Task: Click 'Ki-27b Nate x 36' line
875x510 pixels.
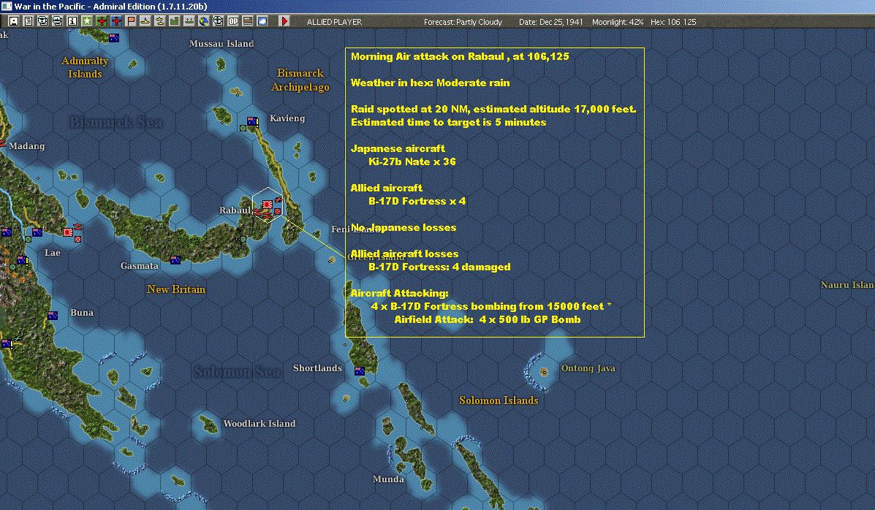Action: 412,161
